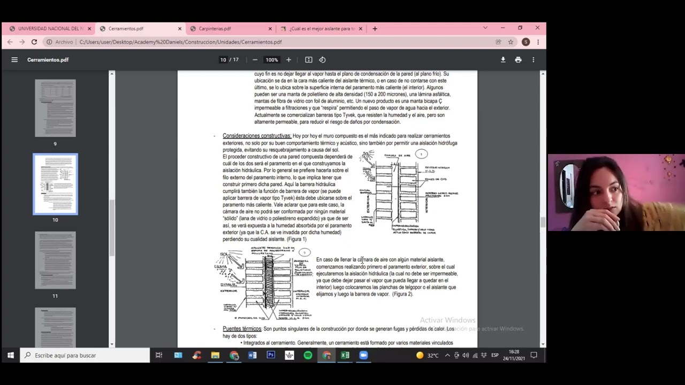This screenshot has height=385, width=685.
Task: Zoom in the PDF with plus button
Action: pos(288,60)
